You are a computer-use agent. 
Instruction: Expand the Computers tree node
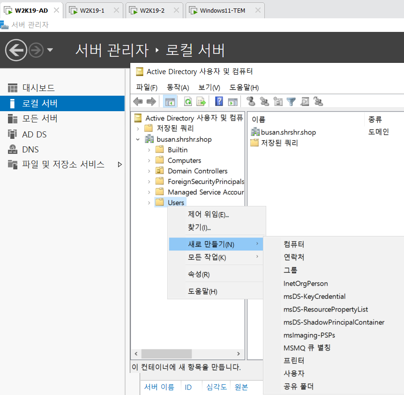[149, 160]
